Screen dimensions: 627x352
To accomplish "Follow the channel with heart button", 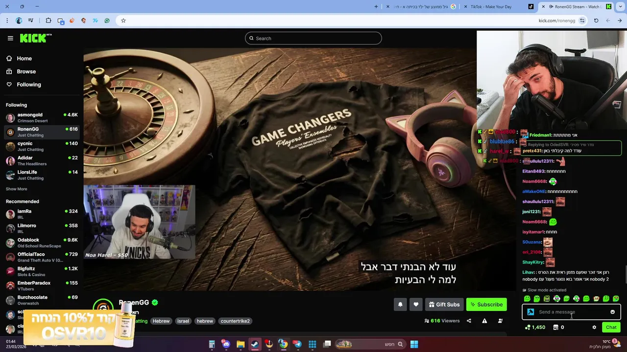I will [x=416, y=305].
